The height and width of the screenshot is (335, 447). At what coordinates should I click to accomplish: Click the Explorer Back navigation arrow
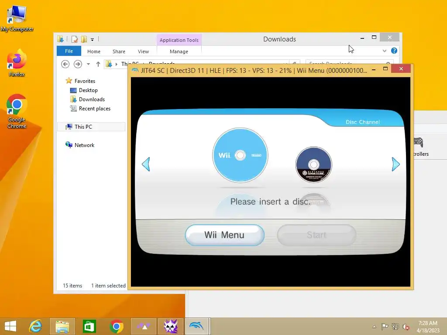(x=65, y=64)
